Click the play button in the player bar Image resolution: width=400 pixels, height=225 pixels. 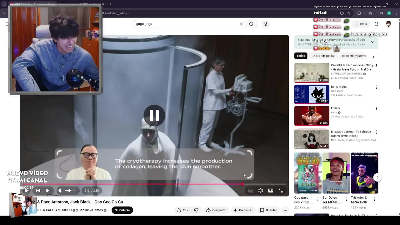(x=27, y=190)
